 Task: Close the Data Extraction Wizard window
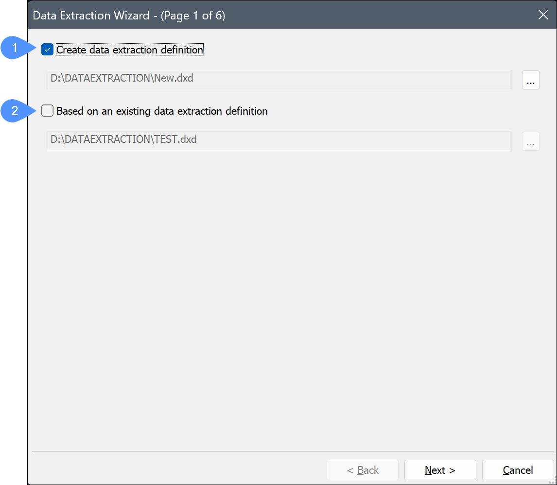click(543, 15)
